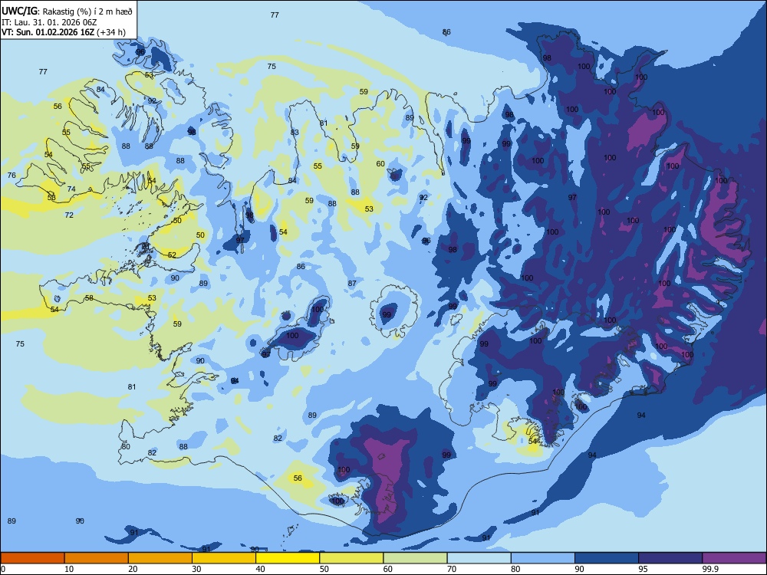The height and width of the screenshot is (575, 767).
Task: Click the '99.9' legend tick label
Action: coord(709,569)
